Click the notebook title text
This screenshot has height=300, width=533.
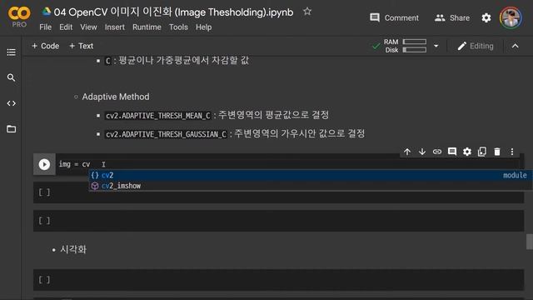(x=173, y=12)
